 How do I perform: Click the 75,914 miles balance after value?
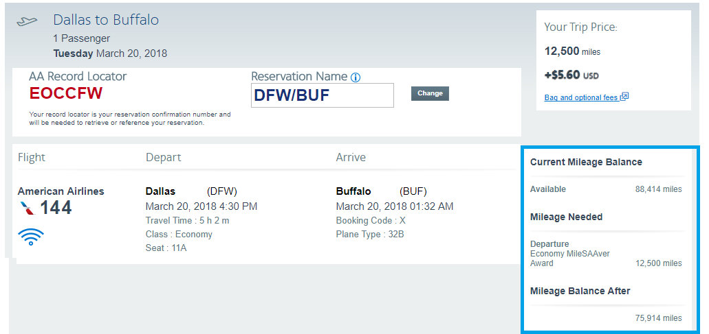click(x=658, y=318)
